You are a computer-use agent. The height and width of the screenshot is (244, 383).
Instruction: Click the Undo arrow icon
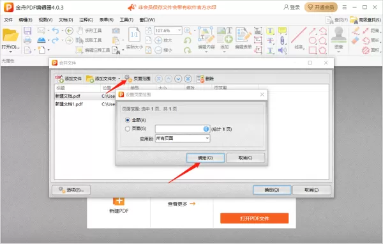click(56, 31)
